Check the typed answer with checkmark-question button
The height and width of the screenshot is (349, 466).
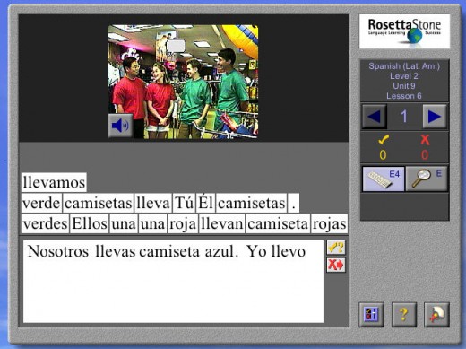point(336,248)
